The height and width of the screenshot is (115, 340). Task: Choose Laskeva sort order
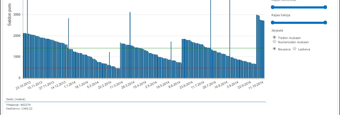coord(295,49)
